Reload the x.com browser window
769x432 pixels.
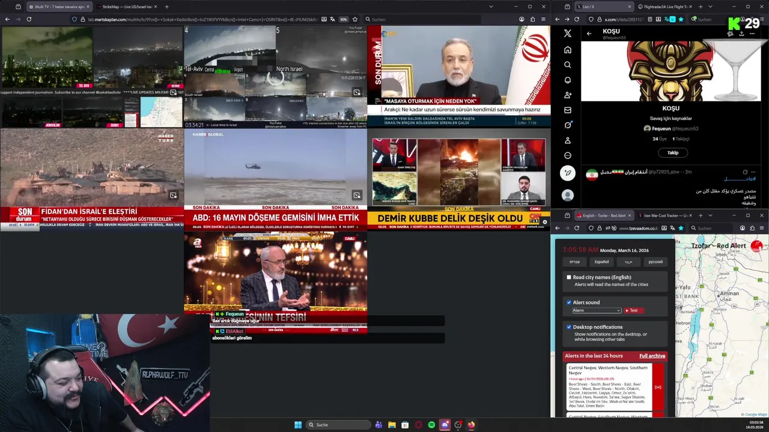(x=577, y=19)
